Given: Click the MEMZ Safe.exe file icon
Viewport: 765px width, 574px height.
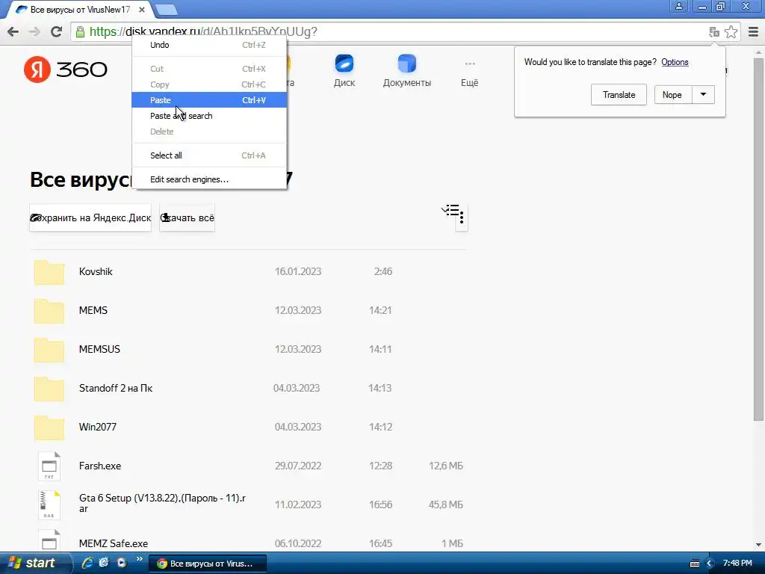Looking at the screenshot, I should [x=49, y=541].
